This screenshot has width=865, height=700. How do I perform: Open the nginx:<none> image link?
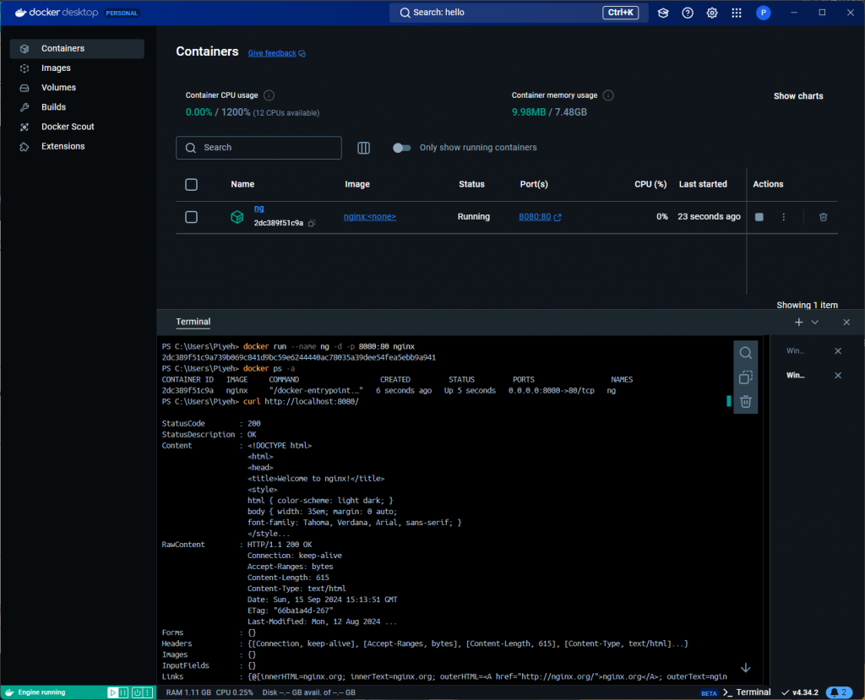[370, 217]
